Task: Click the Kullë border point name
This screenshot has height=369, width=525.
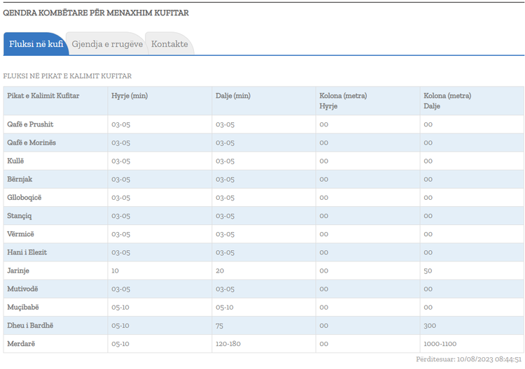Action: point(15,161)
